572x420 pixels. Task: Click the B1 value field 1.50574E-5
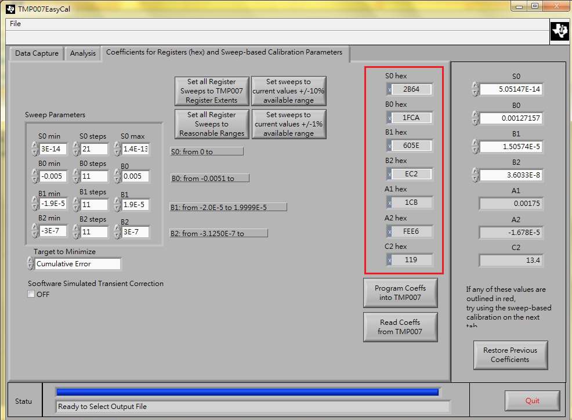click(x=511, y=147)
